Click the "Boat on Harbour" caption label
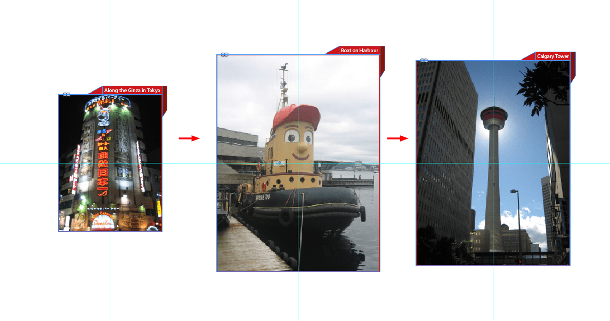 (x=359, y=50)
